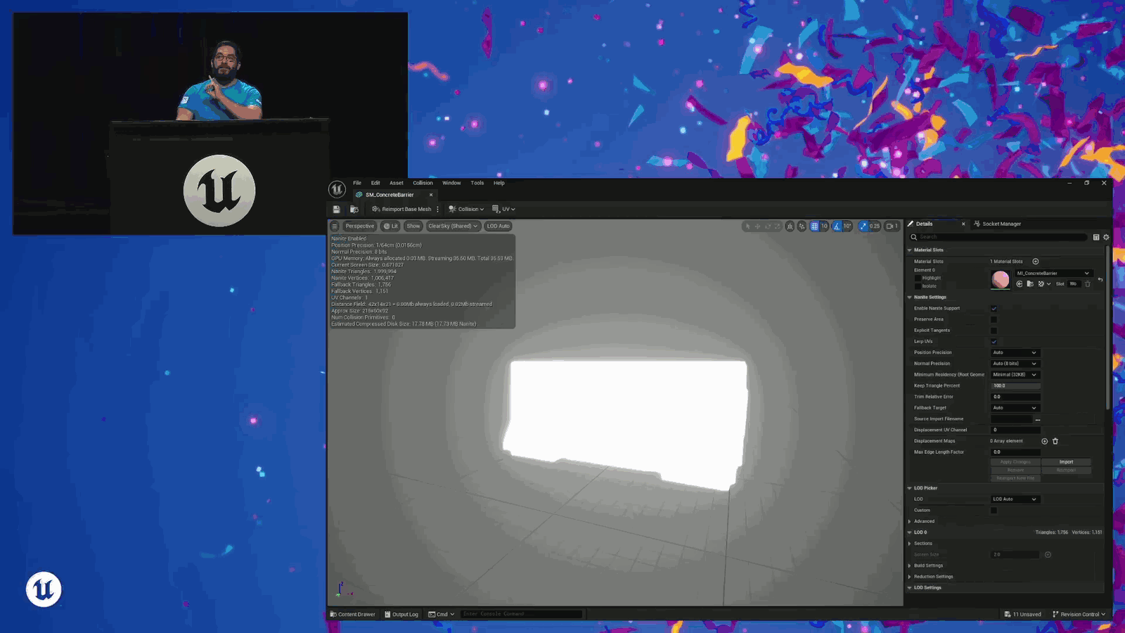
Task: Delete material slot with trash icon
Action: click(x=1088, y=284)
